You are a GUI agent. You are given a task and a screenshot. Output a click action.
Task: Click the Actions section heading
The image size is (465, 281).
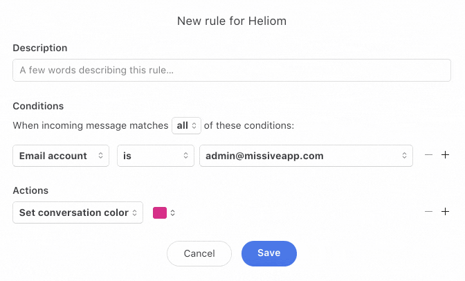pyautogui.click(x=30, y=190)
